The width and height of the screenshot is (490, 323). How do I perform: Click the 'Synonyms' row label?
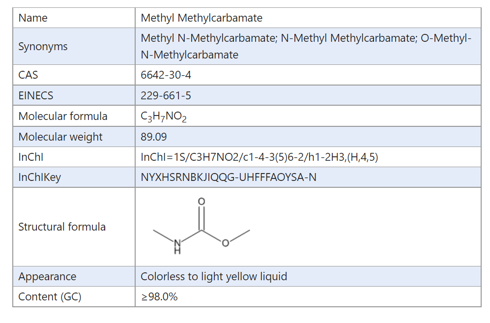point(43,47)
